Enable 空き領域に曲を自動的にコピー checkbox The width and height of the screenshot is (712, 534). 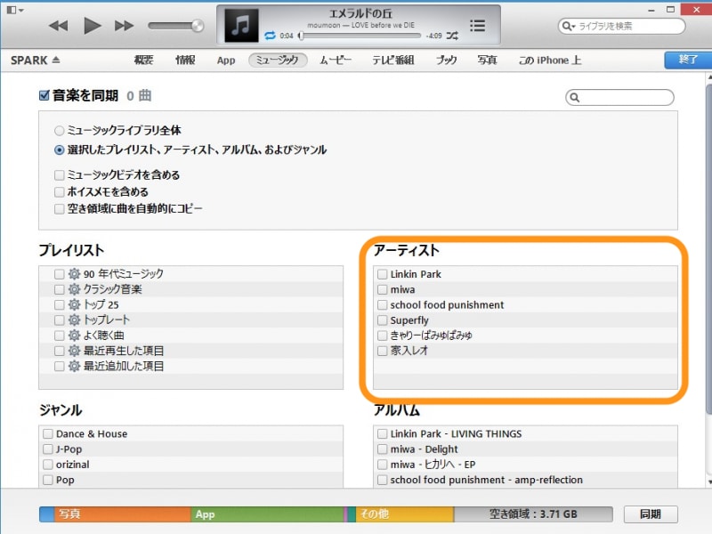pyautogui.click(x=59, y=209)
